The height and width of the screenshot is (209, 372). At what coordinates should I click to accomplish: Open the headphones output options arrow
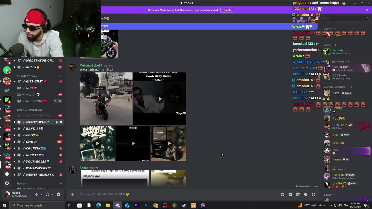point(52,194)
